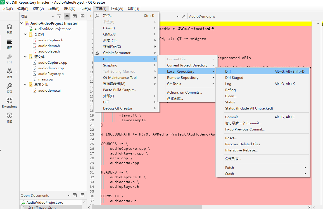Collapse the 源文件 folder
This screenshot has height=209, width=323.
click(x=25, y=57)
